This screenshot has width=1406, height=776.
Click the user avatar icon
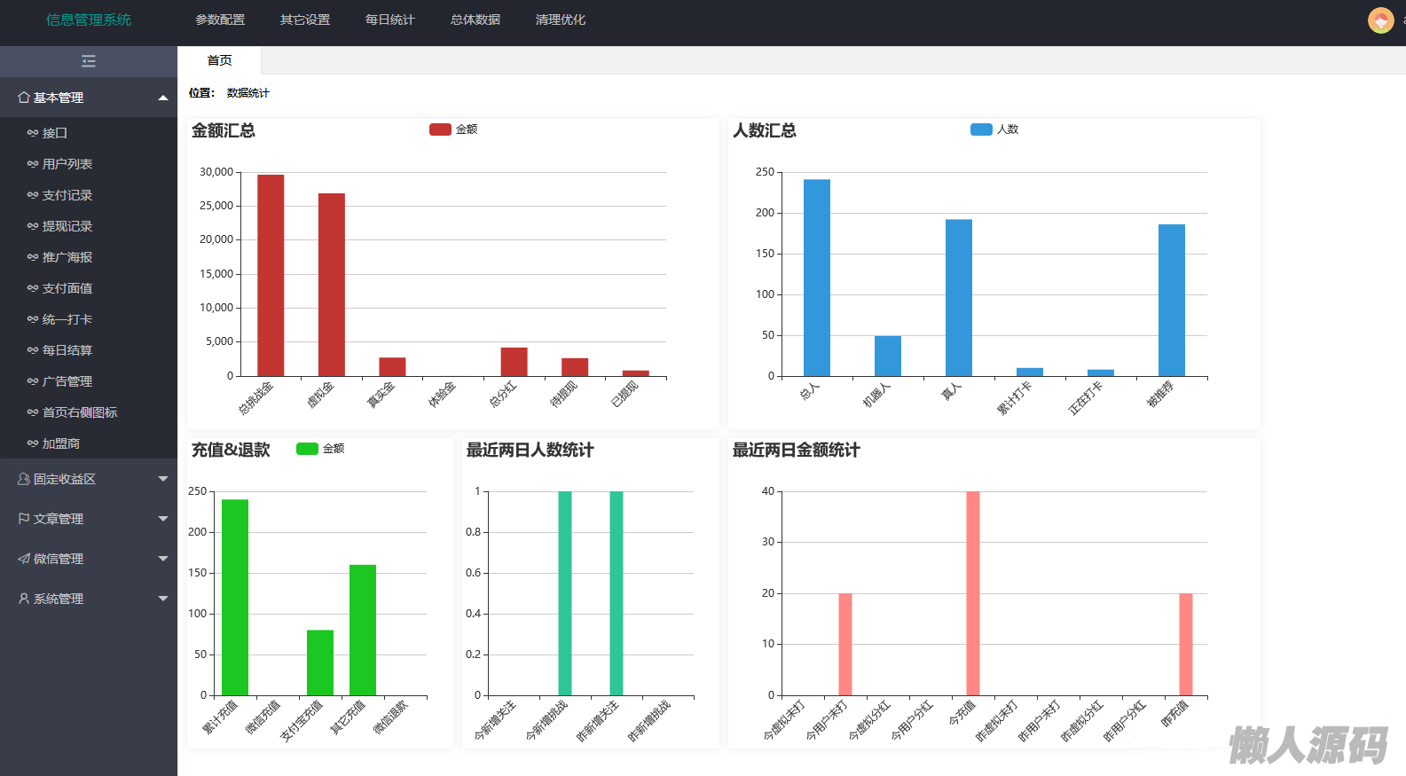point(1380,20)
